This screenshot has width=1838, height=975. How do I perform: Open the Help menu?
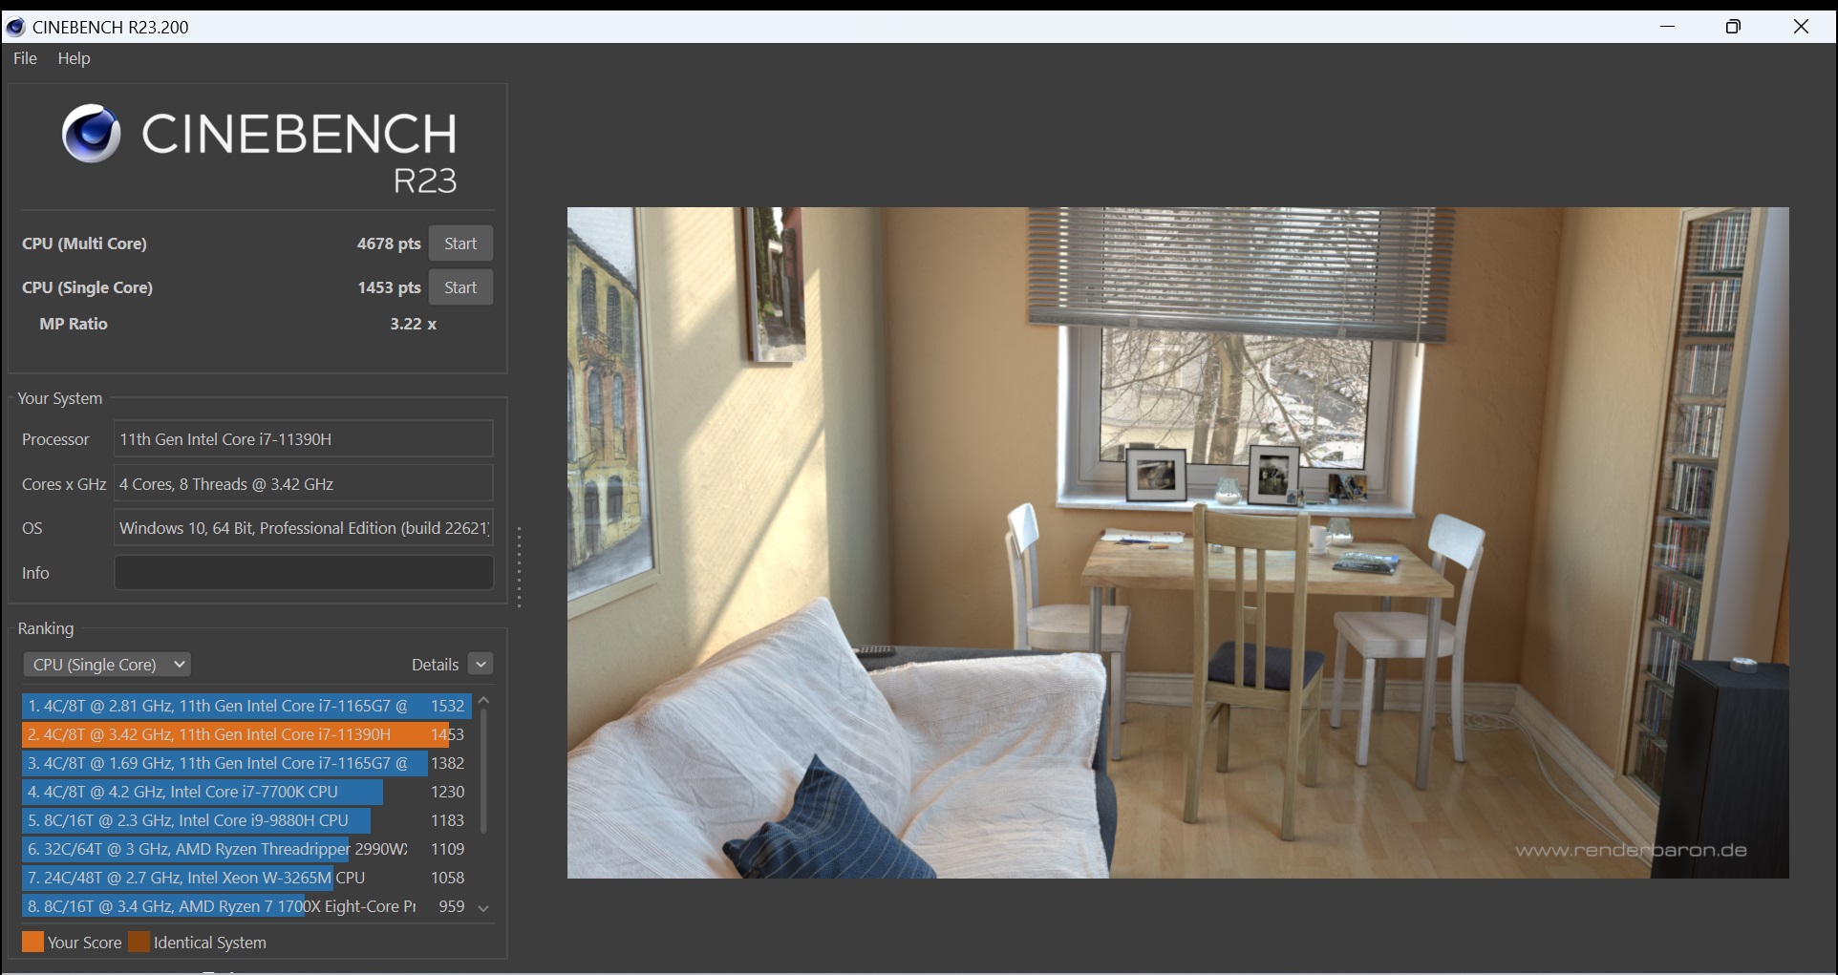coord(74,58)
